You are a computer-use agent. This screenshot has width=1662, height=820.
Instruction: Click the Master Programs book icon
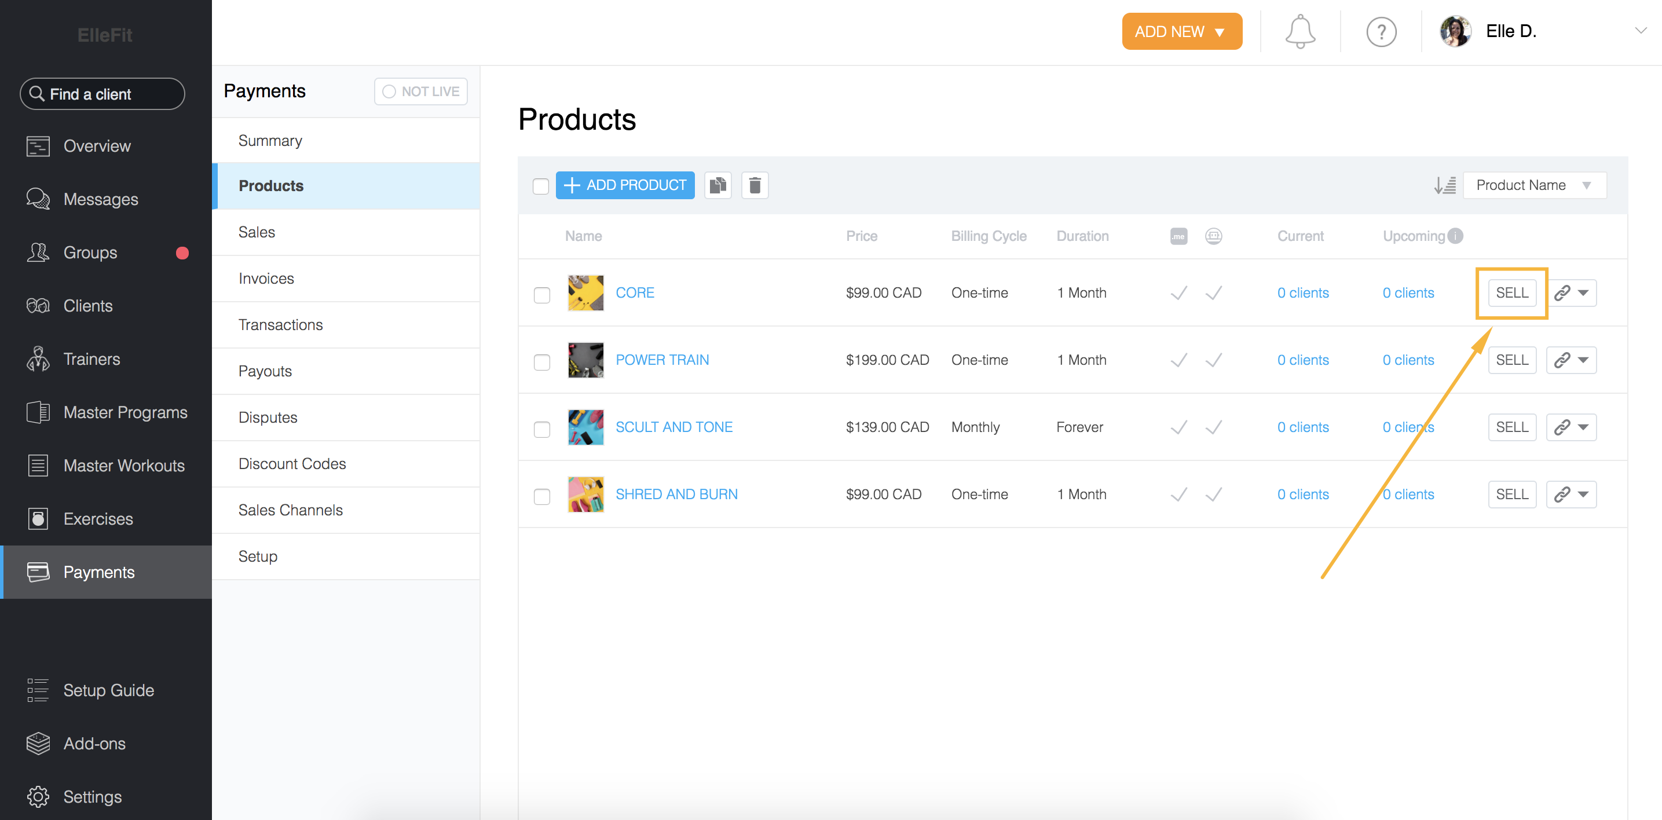pyautogui.click(x=38, y=412)
